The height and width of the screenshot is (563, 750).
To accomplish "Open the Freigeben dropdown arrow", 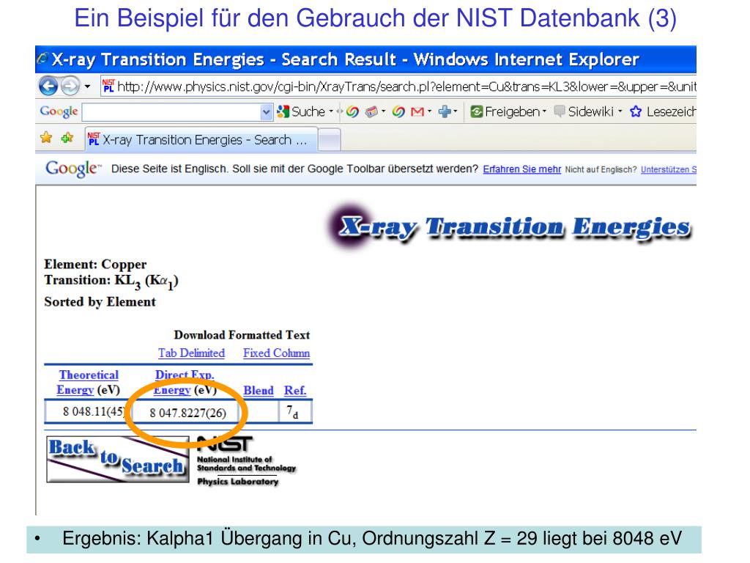I will pyautogui.click(x=544, y=111).
